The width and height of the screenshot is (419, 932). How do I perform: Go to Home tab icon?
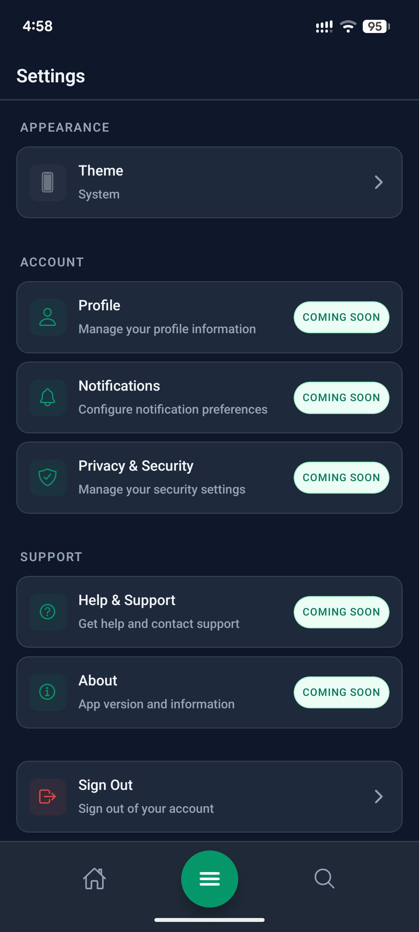point(95,878)
